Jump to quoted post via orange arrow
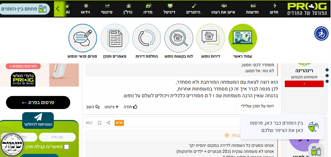Viewport: 331px width, 157px height. pos(227,135)
